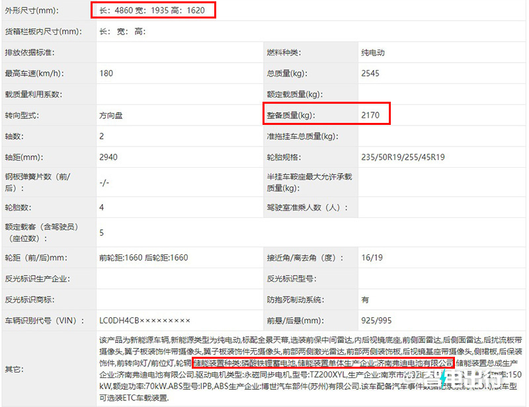
Task: Click the 方向盘 steering value
Action: [x=111, y=116]
